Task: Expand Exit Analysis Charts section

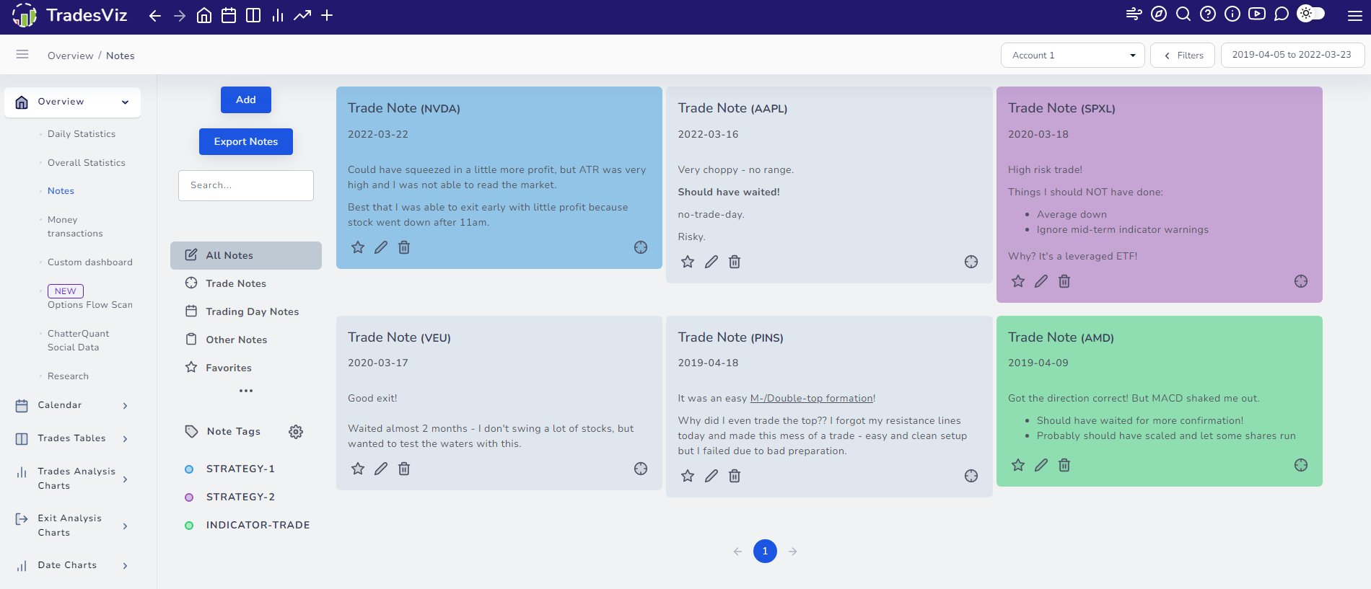Action: click(72, 526)
